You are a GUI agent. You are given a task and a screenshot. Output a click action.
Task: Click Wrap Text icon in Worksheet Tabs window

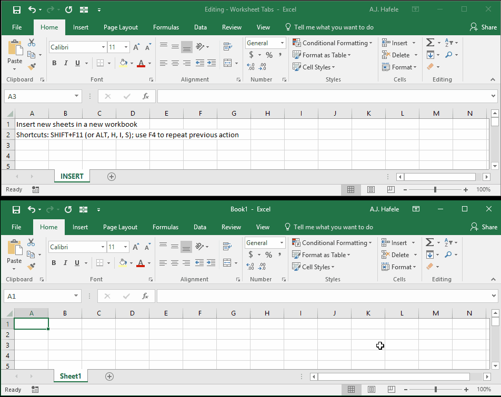click(x=227, y=47)
